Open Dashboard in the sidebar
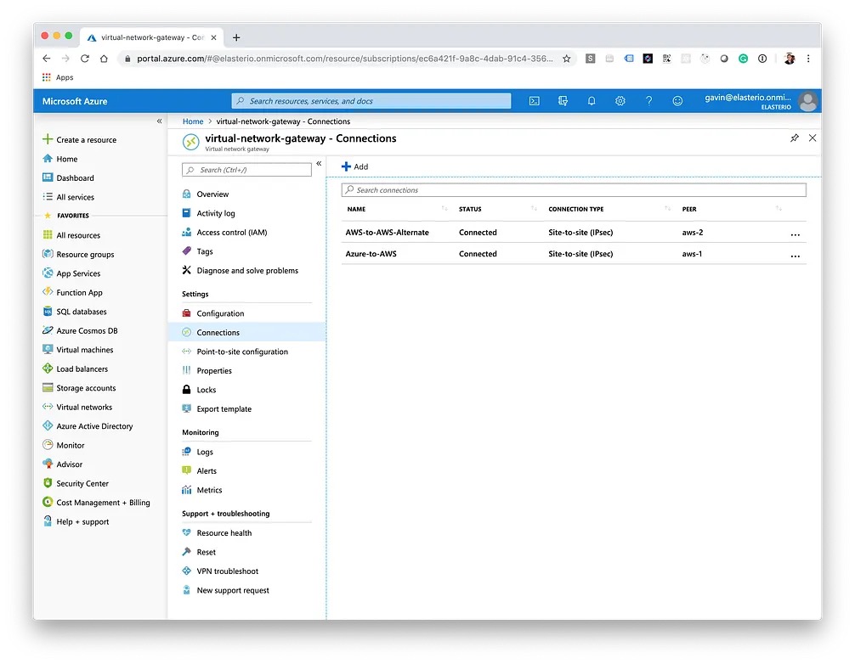Viewport: 855px width, 664px height. pos(68,177)
